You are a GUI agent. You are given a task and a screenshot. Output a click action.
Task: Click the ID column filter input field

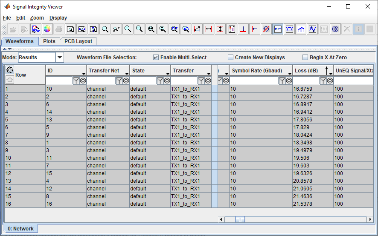coord(59,81)
